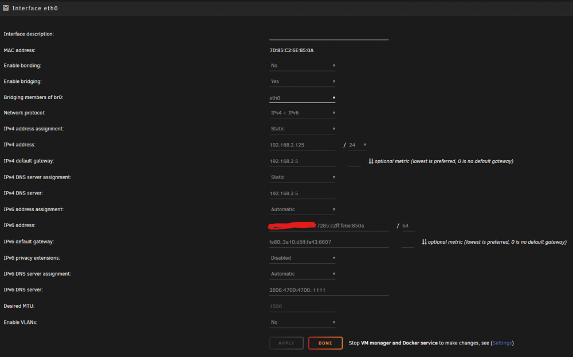Expand Bridging members of br0 dropdown
This screenshot has height=357, width=573.
tap(302, 98)
